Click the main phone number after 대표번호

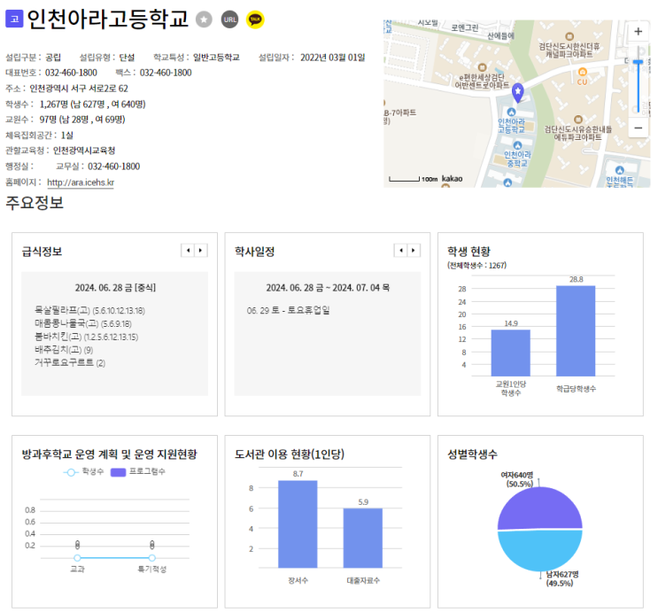coord(71,73)
